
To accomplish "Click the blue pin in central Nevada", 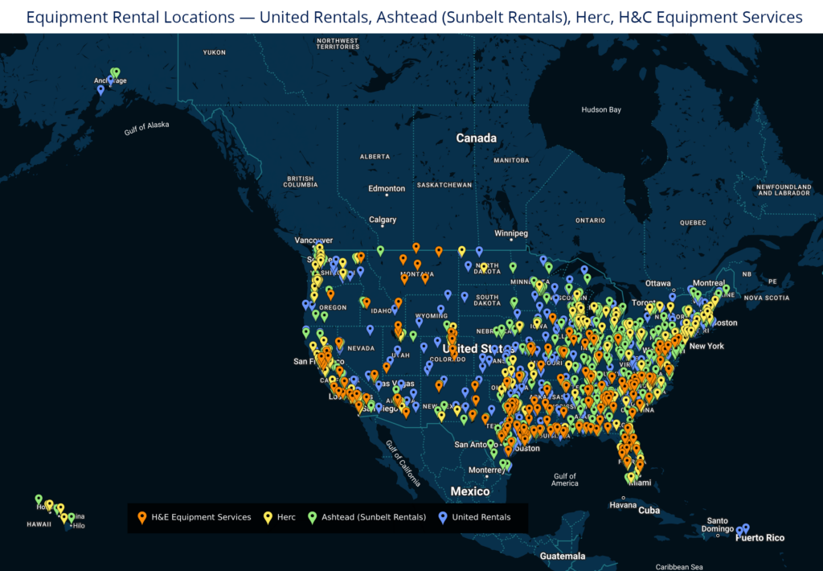I will 370,329.
